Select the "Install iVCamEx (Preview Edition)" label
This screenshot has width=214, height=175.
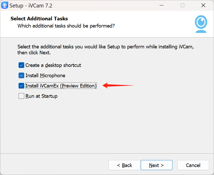pyautogui.click(x=61, y=86)
